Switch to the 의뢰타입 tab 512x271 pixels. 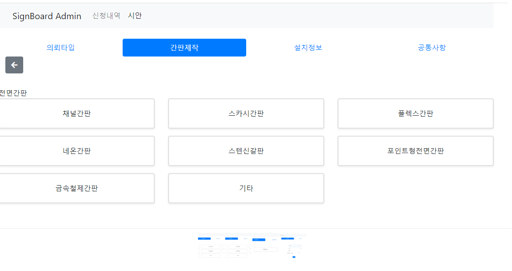60,48
